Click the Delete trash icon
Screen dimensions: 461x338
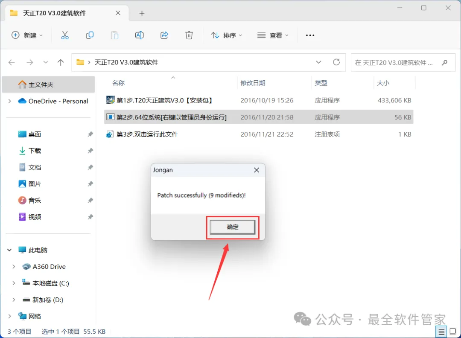coord(189,35)
